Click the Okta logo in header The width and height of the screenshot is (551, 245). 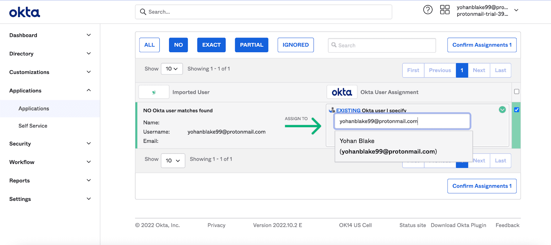point(24,12)
